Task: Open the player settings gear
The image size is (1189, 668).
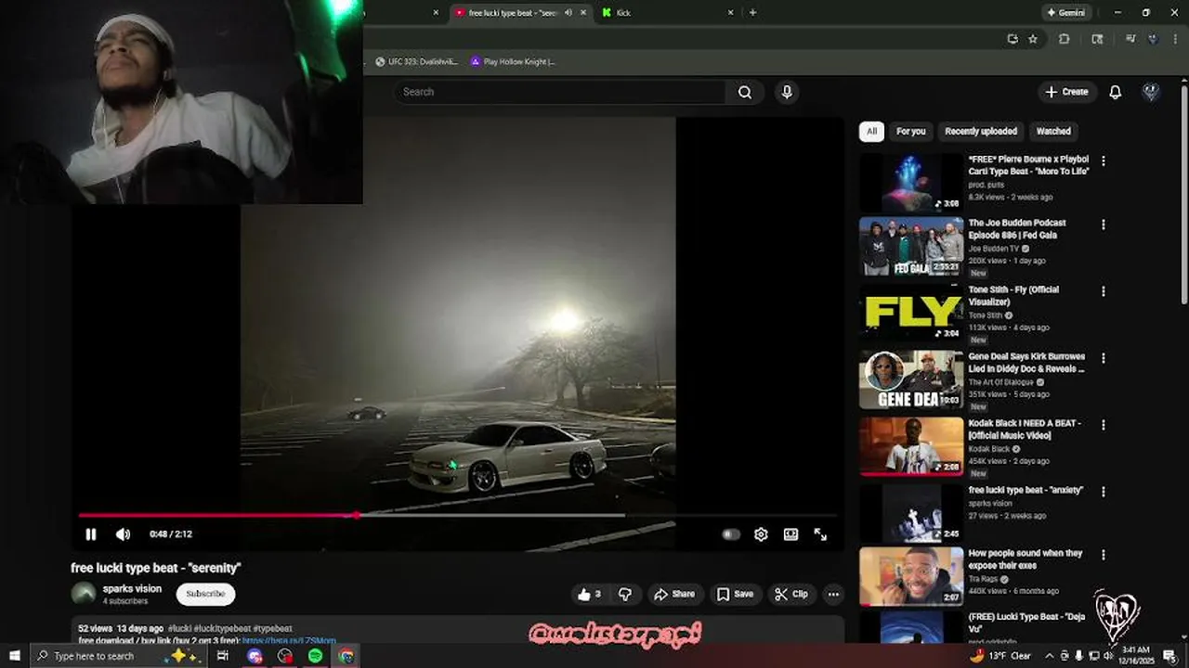Action: [761, 534]
